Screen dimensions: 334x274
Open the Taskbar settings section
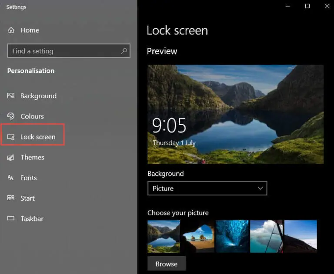pyautogui.click(x=32, y=219)
